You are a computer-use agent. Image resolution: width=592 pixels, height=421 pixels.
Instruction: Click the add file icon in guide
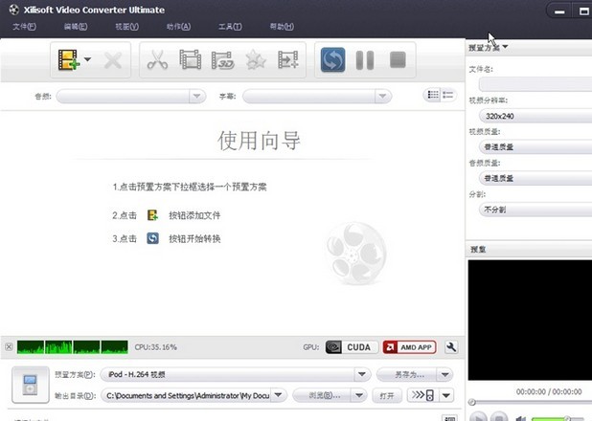tap(152, 215)
